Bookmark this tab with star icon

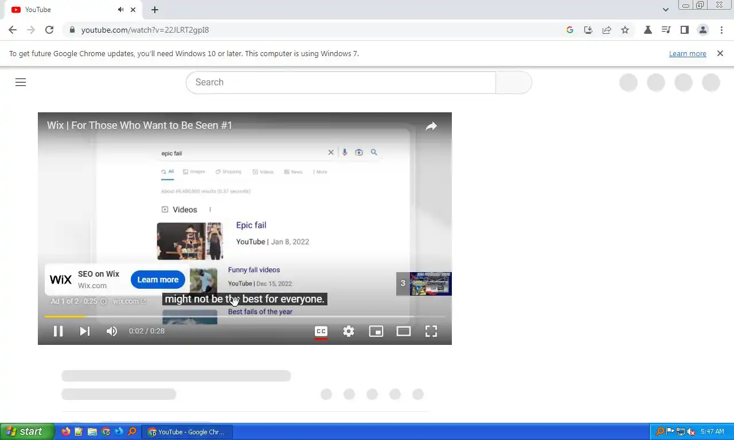[x=625, y=30]
